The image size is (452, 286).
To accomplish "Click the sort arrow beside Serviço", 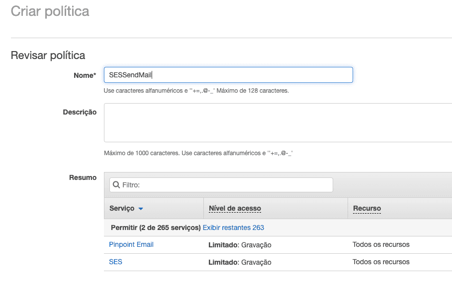I will [x=141, y=209].
